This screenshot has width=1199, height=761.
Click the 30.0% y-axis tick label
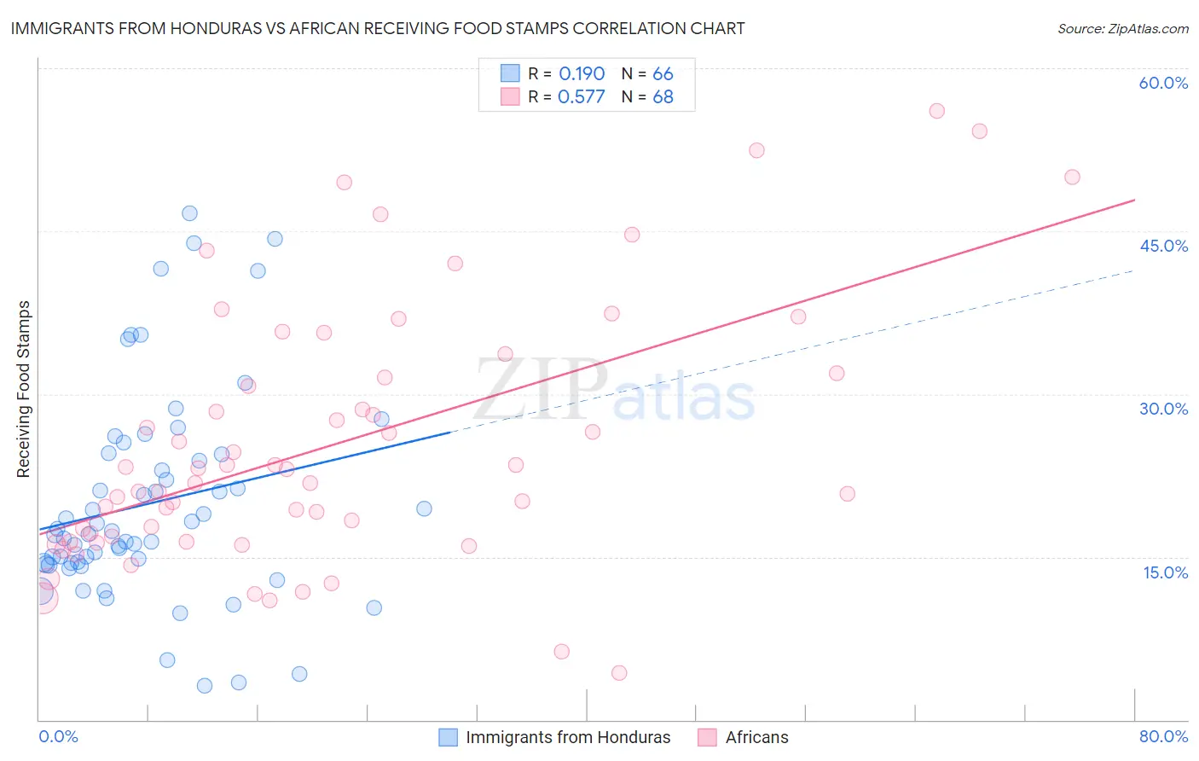(x=1163, y=409)
